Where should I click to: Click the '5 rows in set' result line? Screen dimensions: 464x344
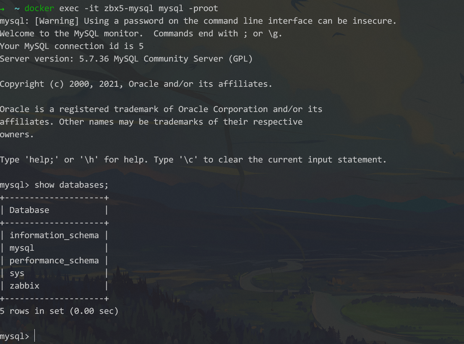[x=59, y=311]
